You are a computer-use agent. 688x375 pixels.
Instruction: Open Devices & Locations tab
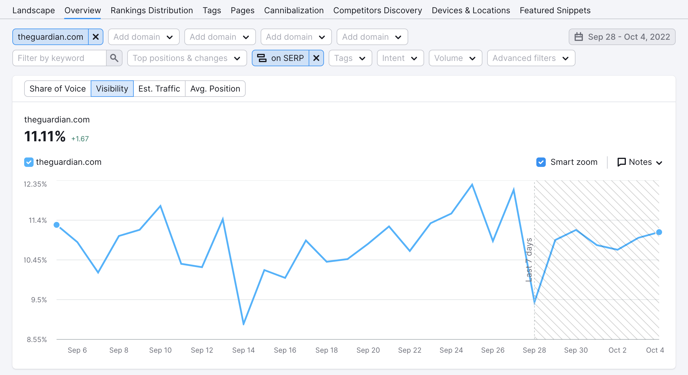coord(471,10)
